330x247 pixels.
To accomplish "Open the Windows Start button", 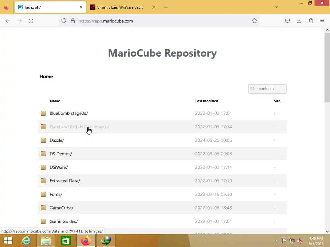I will tap(8, 241).
